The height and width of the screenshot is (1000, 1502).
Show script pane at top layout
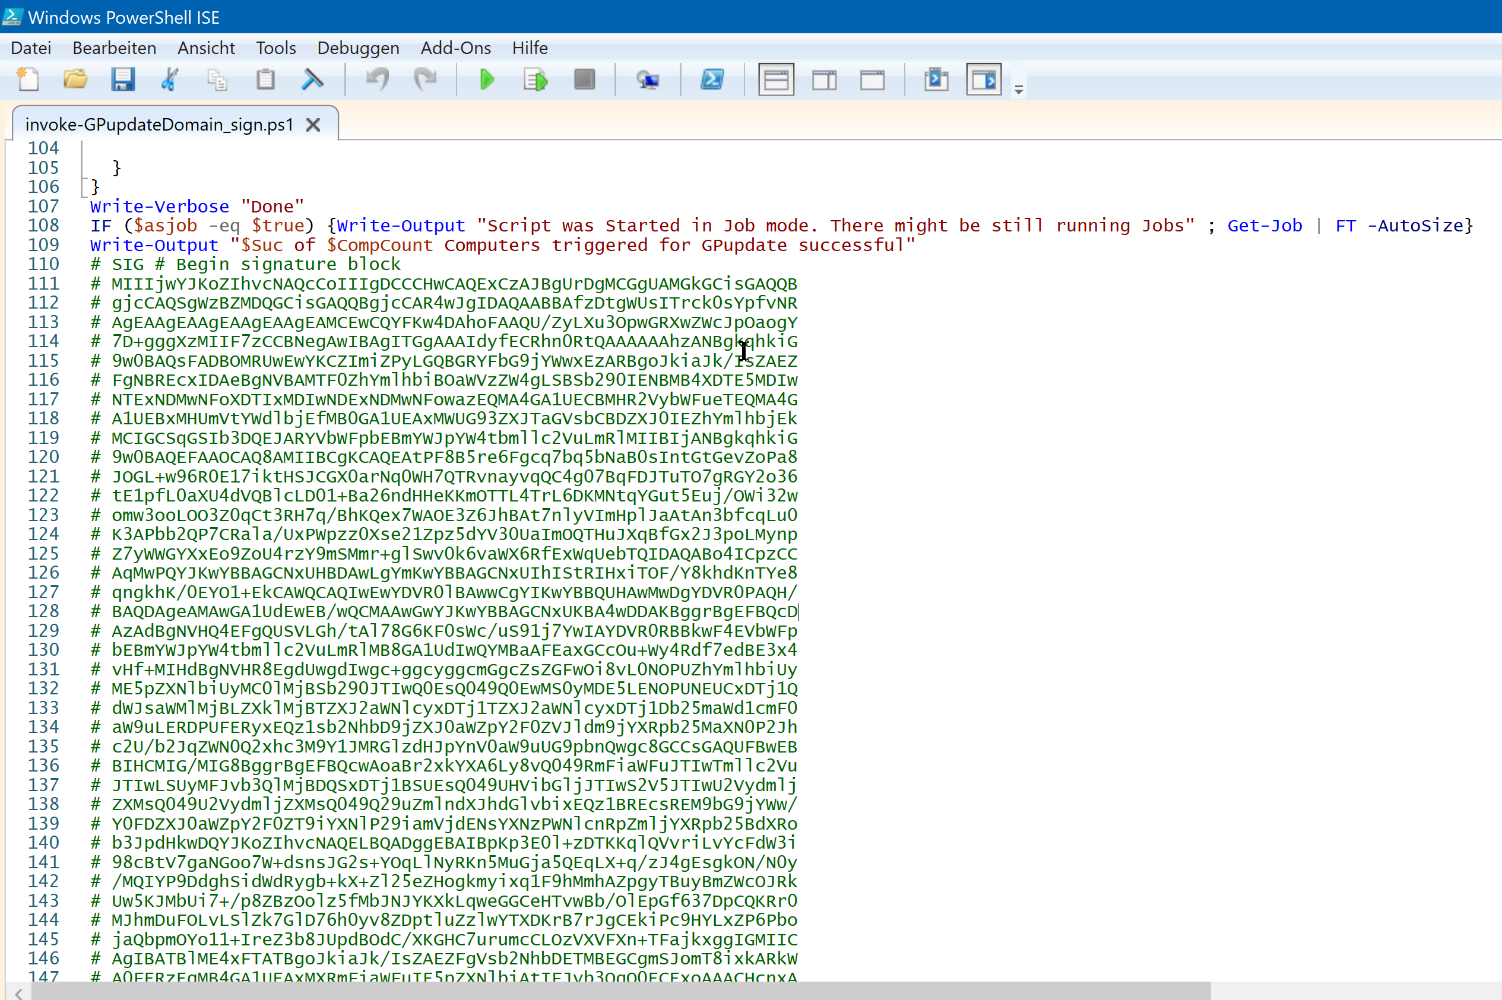776,80
